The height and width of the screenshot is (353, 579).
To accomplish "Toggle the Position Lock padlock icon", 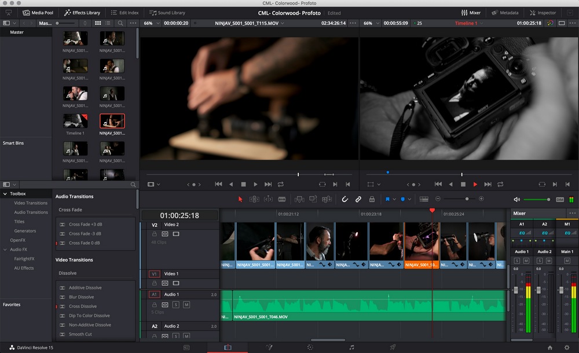I will click(x=372, y=200).
